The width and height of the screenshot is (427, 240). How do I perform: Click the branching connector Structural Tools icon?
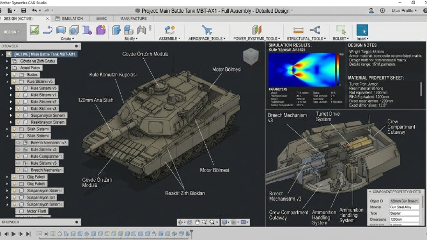coord(315,30)
